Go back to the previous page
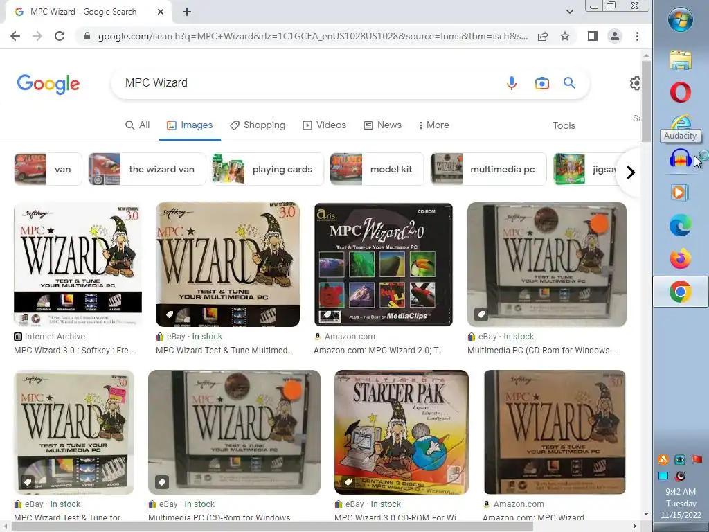This screenshot has height=532, width=709. tap(15, 36)
